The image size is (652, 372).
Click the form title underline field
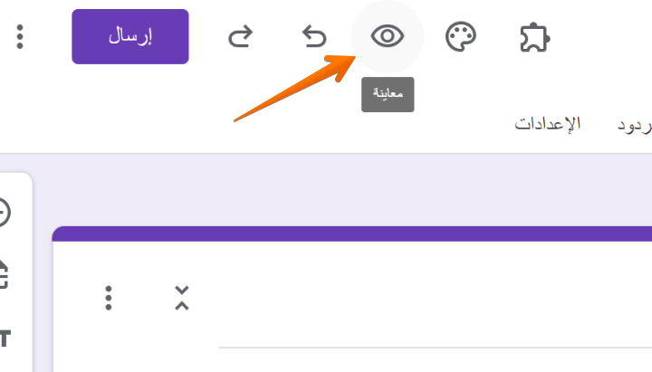click(435, 346)
